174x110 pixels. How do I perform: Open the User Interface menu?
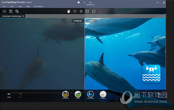tap(38, 6)
